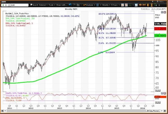Click the 38.2% 107.165948 Fibonacci label
This screenshot has height=114, width=168.
(107, 38)
